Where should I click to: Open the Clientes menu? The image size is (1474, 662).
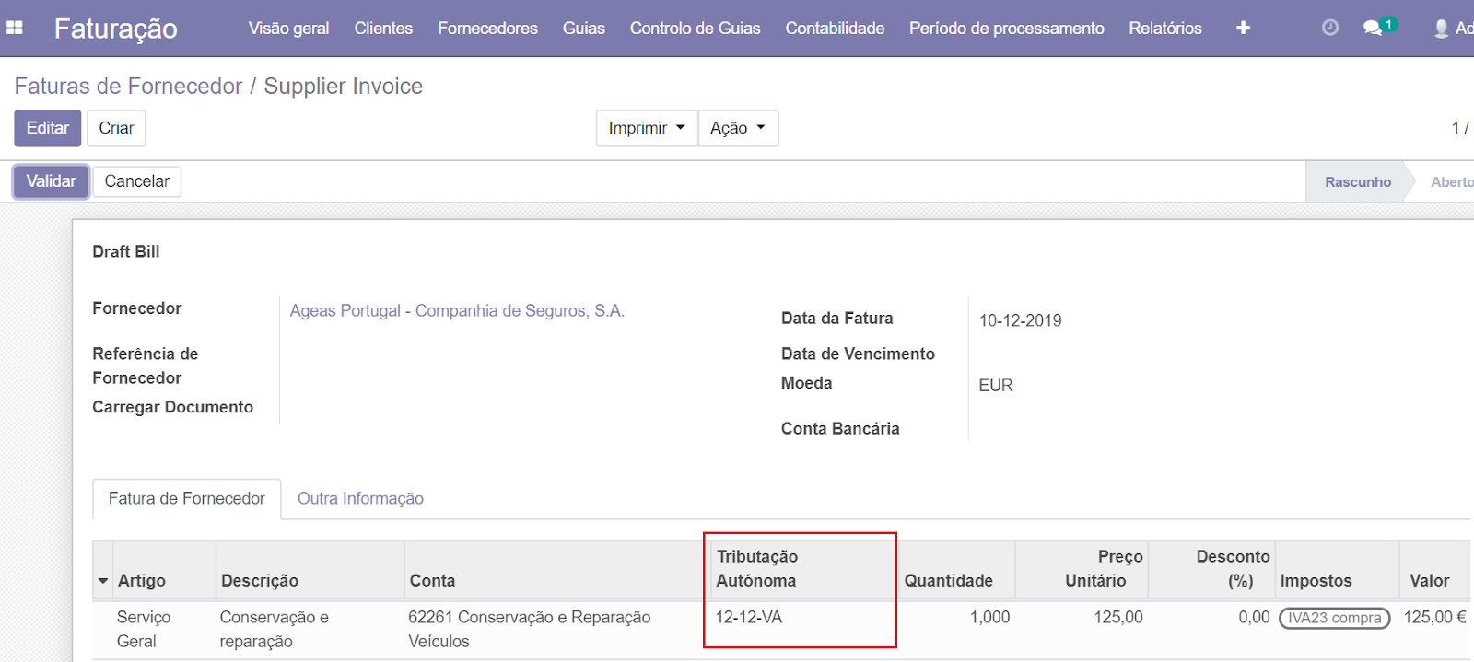tap(383, 29)
